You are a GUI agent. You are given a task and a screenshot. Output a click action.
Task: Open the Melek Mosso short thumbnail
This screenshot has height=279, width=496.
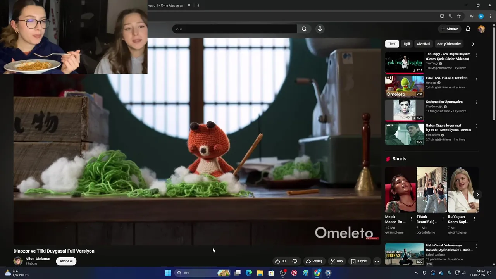(400, 190)
